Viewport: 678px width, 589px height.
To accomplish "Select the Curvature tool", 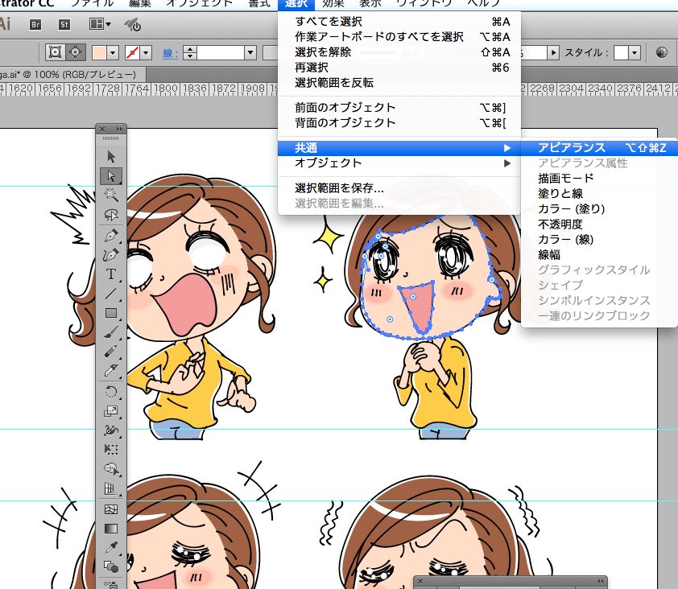I will (111, 254).
